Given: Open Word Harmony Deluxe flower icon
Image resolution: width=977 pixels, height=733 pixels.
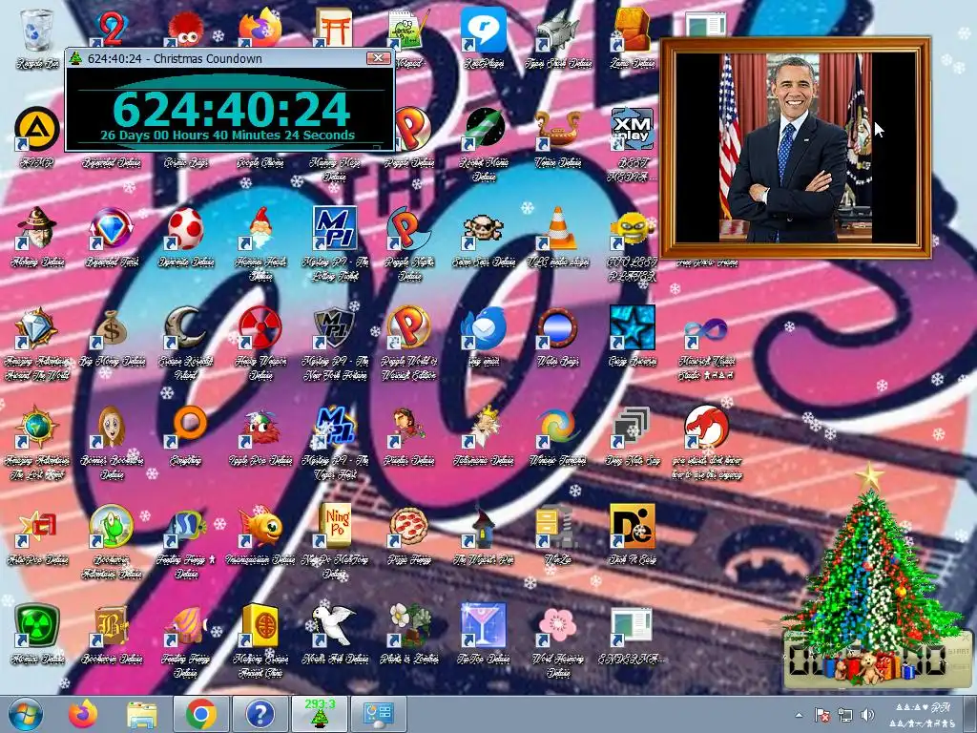Looking at the screenshot, I should (558, 626).
